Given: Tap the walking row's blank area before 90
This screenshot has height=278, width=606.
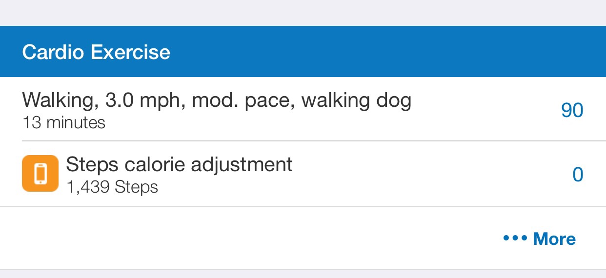Looking at the screenshot, I should coord(486,110).
